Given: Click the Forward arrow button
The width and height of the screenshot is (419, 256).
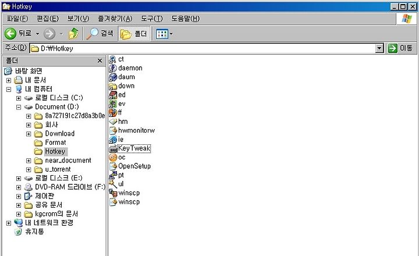Looking at the screenshot, I should tap(49, 34).
